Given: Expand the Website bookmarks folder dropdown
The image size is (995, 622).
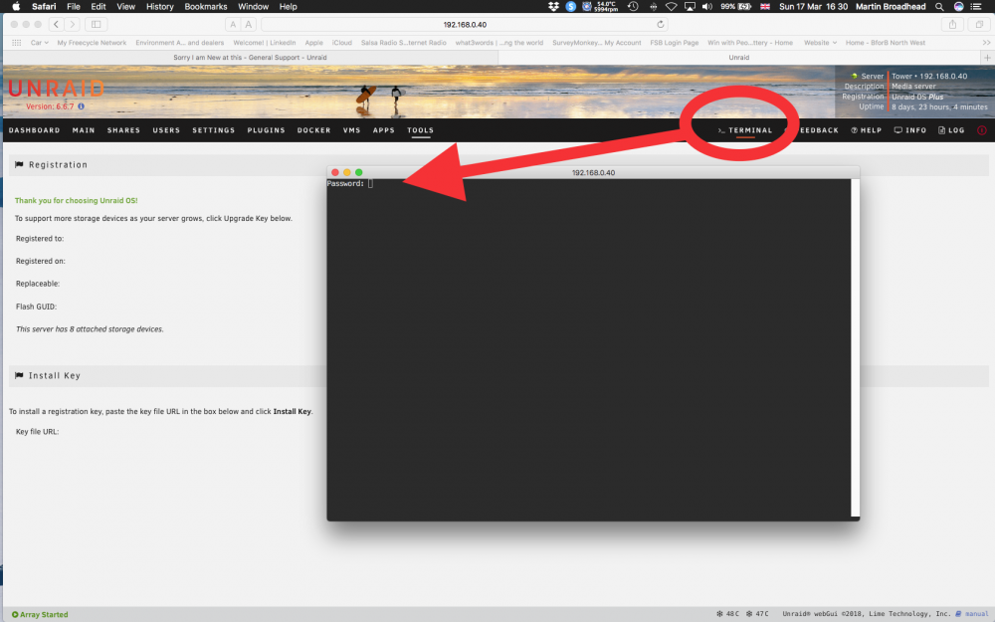Looking at the screenshot, I should click(820, 43).
